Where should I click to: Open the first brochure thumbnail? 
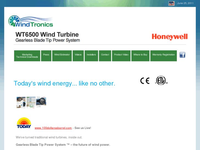coord(21,102)
